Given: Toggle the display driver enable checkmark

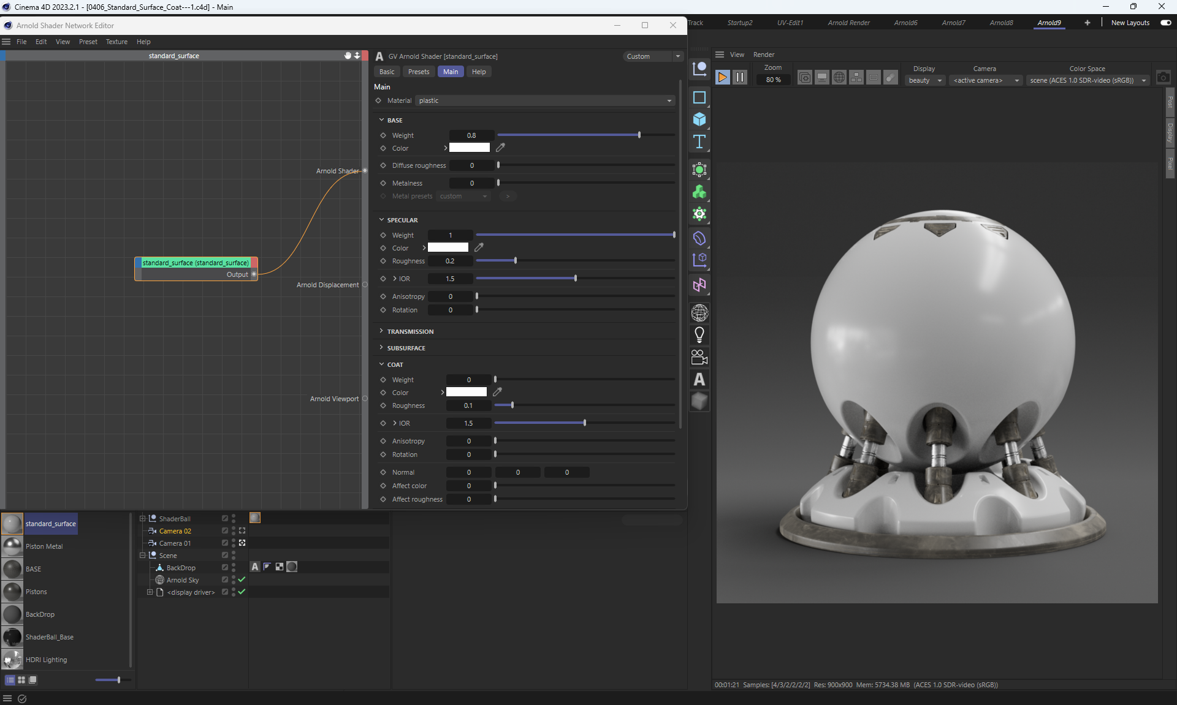Looking at the screenshot, I should pos(242,592).
